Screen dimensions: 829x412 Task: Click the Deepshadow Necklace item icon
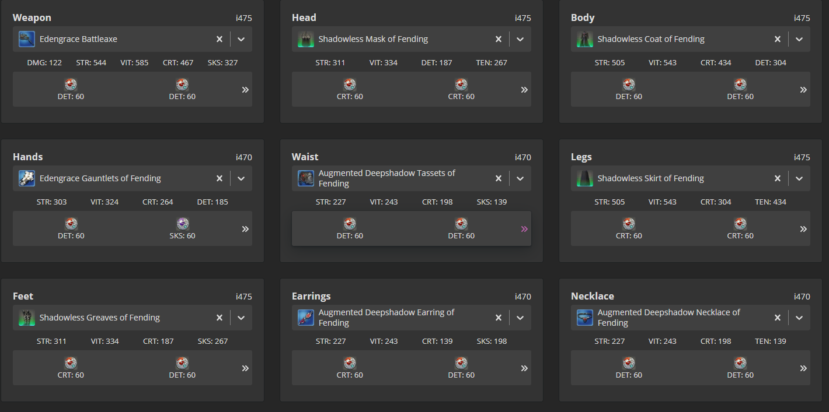(585, 318)
